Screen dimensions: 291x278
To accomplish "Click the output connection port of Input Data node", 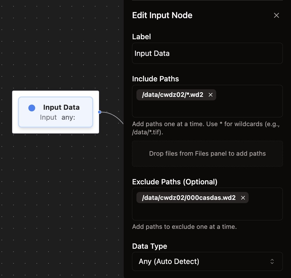I will click(99, 112).
